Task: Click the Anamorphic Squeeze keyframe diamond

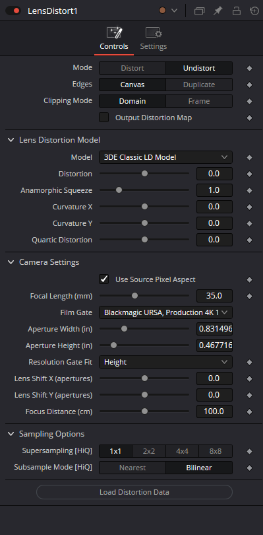Action: coord(249,190)
